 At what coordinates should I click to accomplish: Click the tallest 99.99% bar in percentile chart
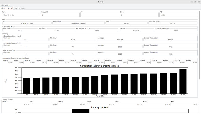coord(183,81)
